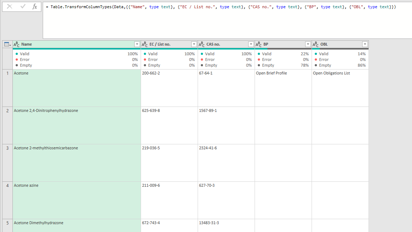Select CAS cell '13483-31-3'
This screenshot has height=232, width=412.
pos(226,226)
